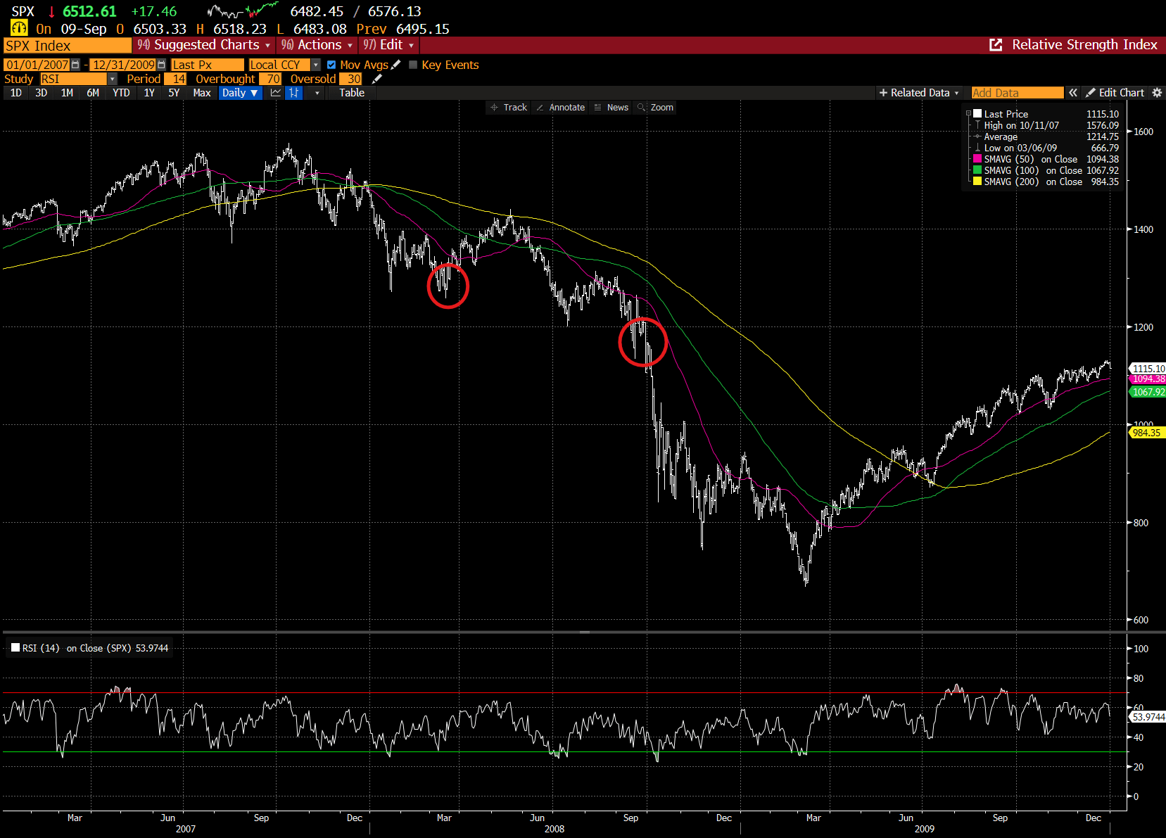Click the yellow gauge icon beside On 09-Sep
This screenshot has height=838, width=1166.
(x=19, y=28)
